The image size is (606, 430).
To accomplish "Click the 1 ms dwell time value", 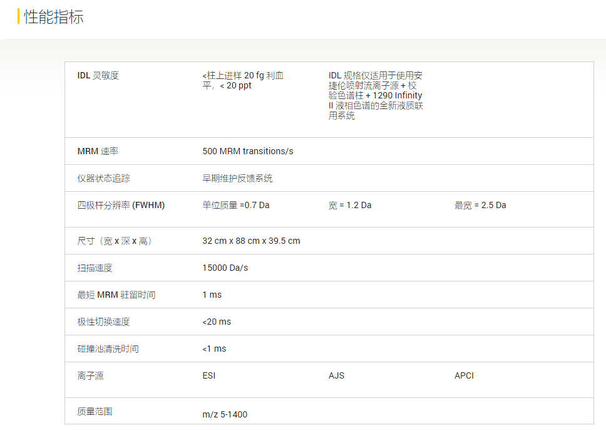I will pyautogui.click(x=212, y=295).
